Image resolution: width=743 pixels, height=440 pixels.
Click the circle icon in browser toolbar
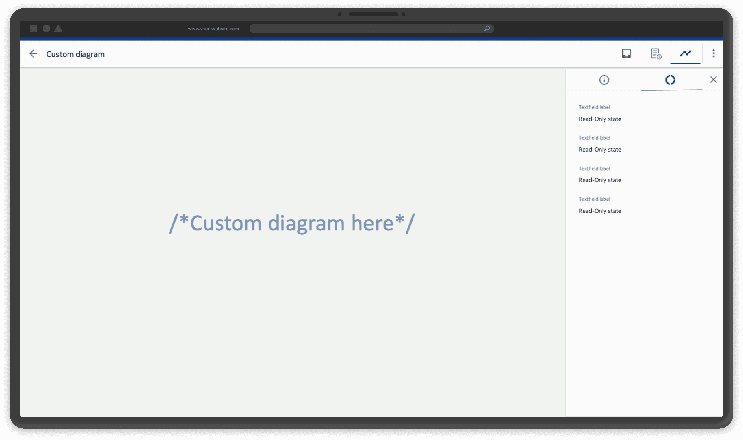[x=46, y=28]
